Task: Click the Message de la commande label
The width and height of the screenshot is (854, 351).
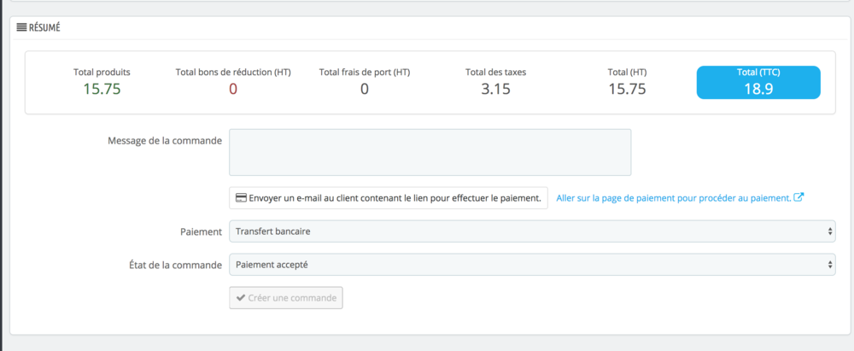Action: [x=165, y=141]
